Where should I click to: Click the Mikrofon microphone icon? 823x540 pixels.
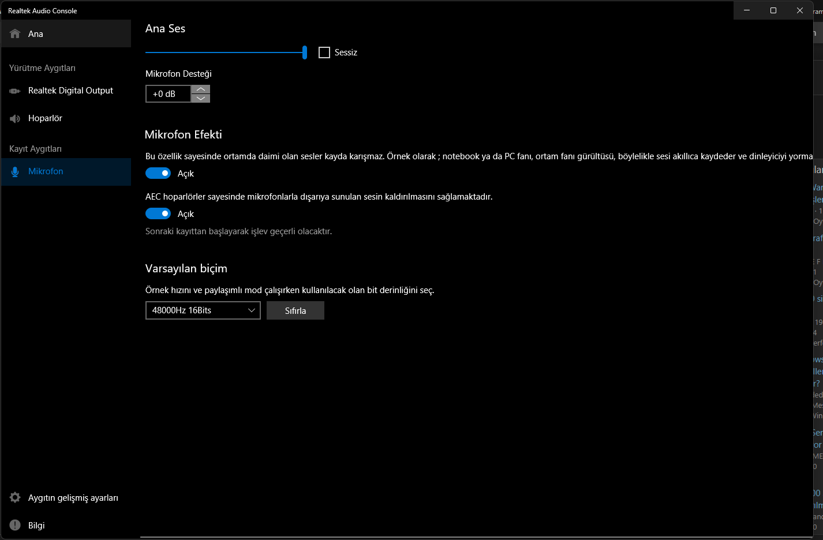tap(15, 172)
